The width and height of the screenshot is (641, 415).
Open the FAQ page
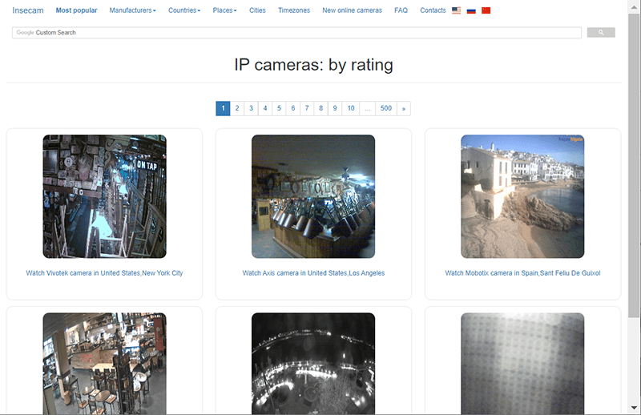[401, 10]
